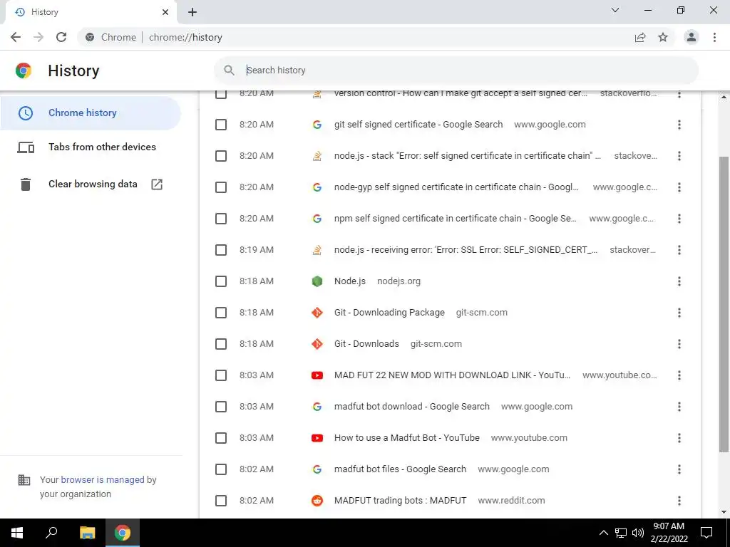
Task: Select Chrome history in the sidebar
Action: pyautogui.click(x=91, y=113)
